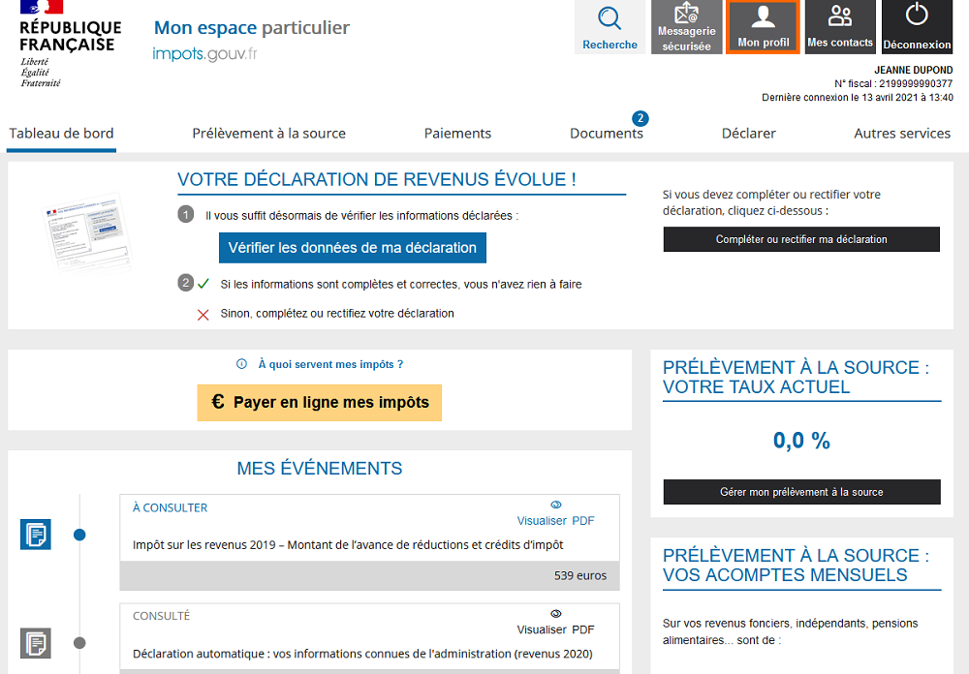
Task: Click Payer en ligne mes impôts
Action: (319, 403)
